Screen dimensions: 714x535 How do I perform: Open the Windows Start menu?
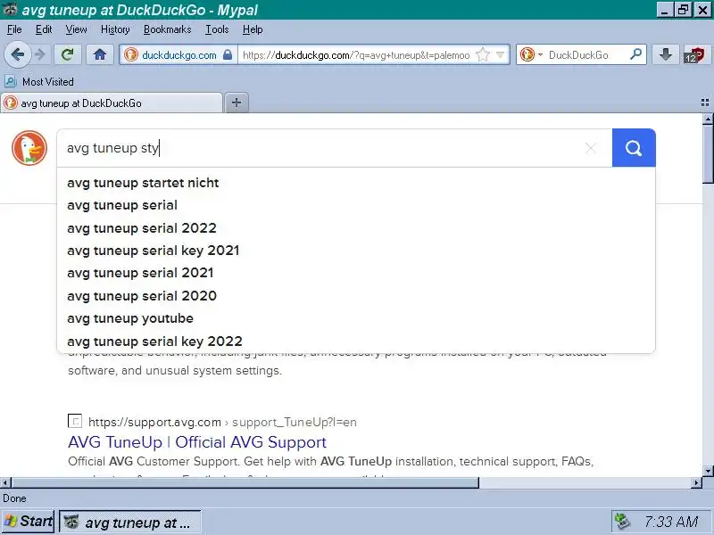[28, 522]
